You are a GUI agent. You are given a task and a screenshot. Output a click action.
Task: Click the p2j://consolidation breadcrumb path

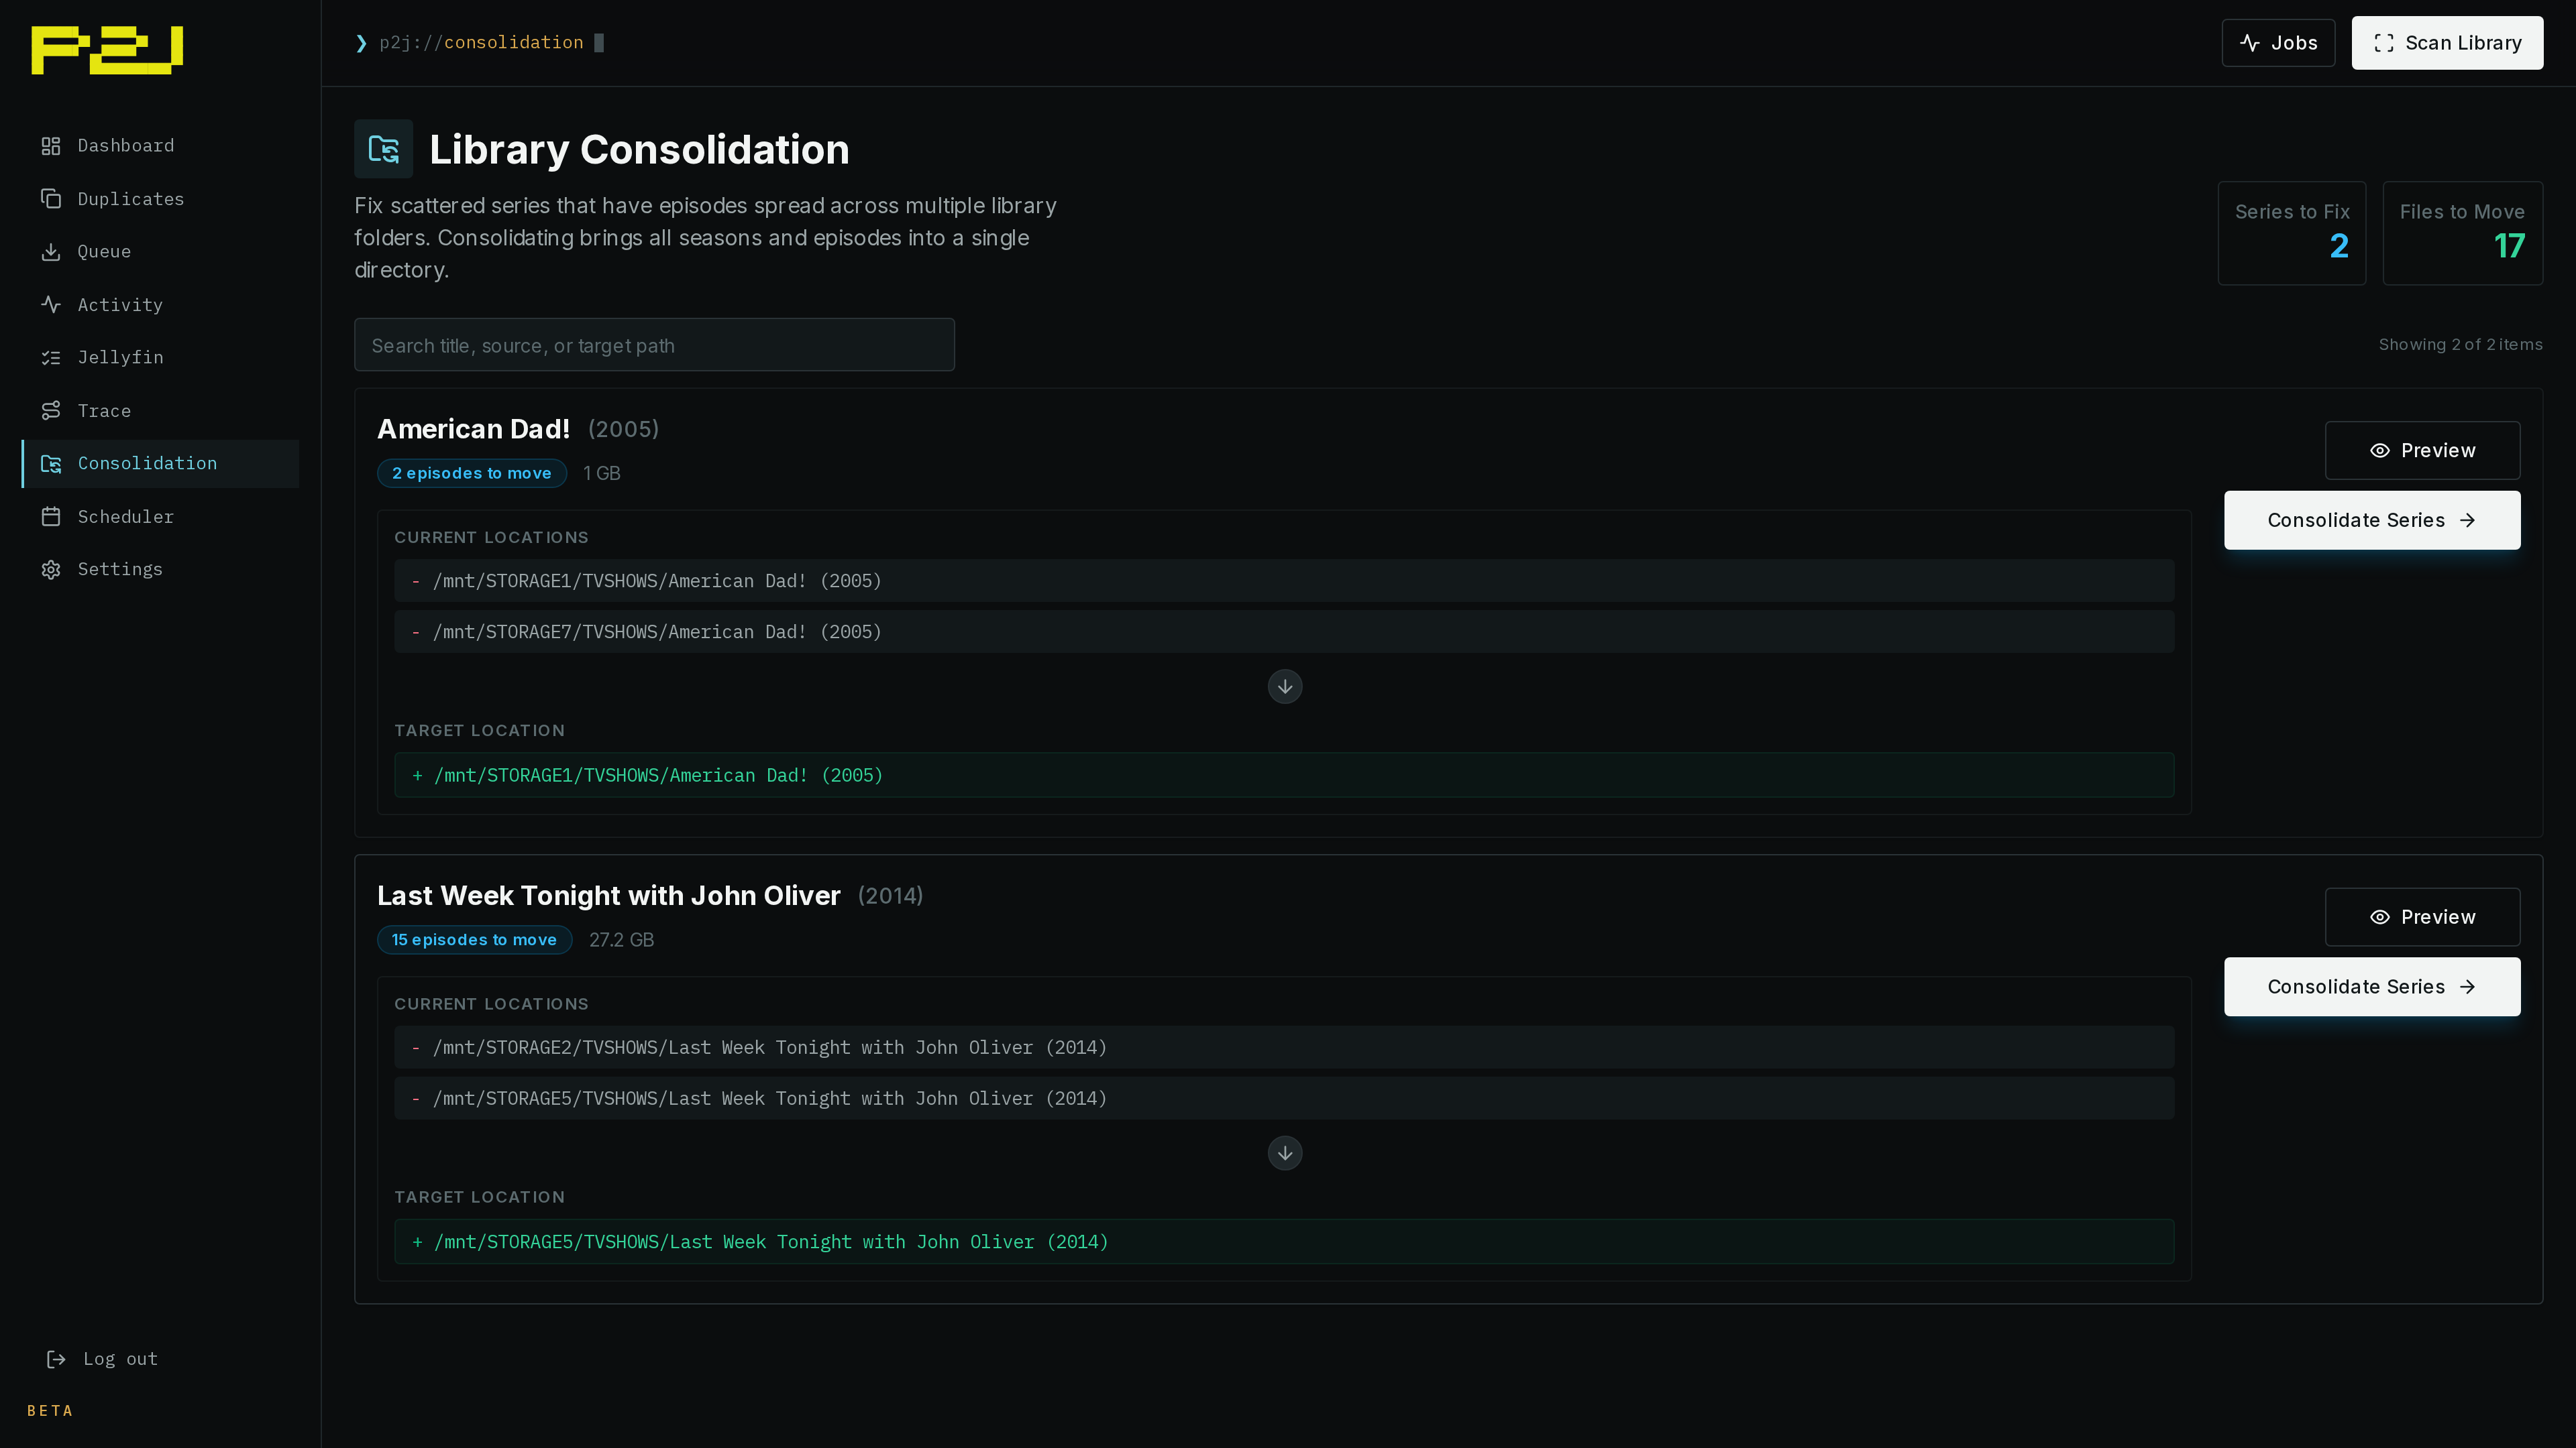pyautogui.click(x=481, y=43)
